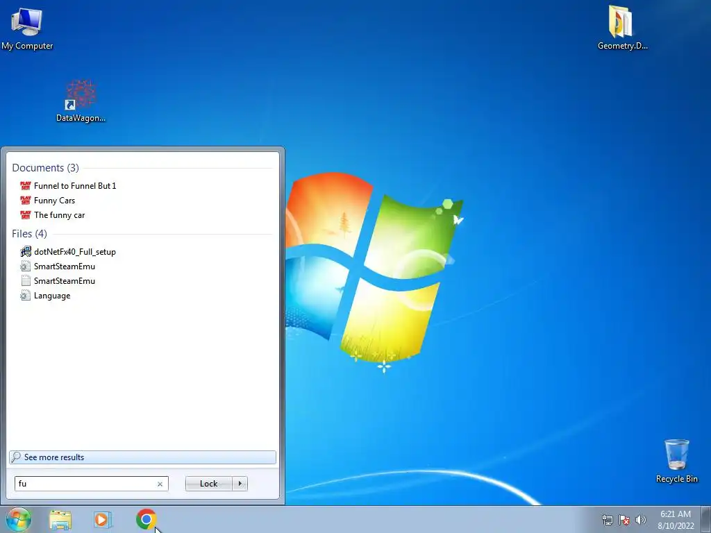This screenshot has width=711, height=533.
Task: Open the dotNetFx40_Full_setup file
Action: tap(75, 252)
